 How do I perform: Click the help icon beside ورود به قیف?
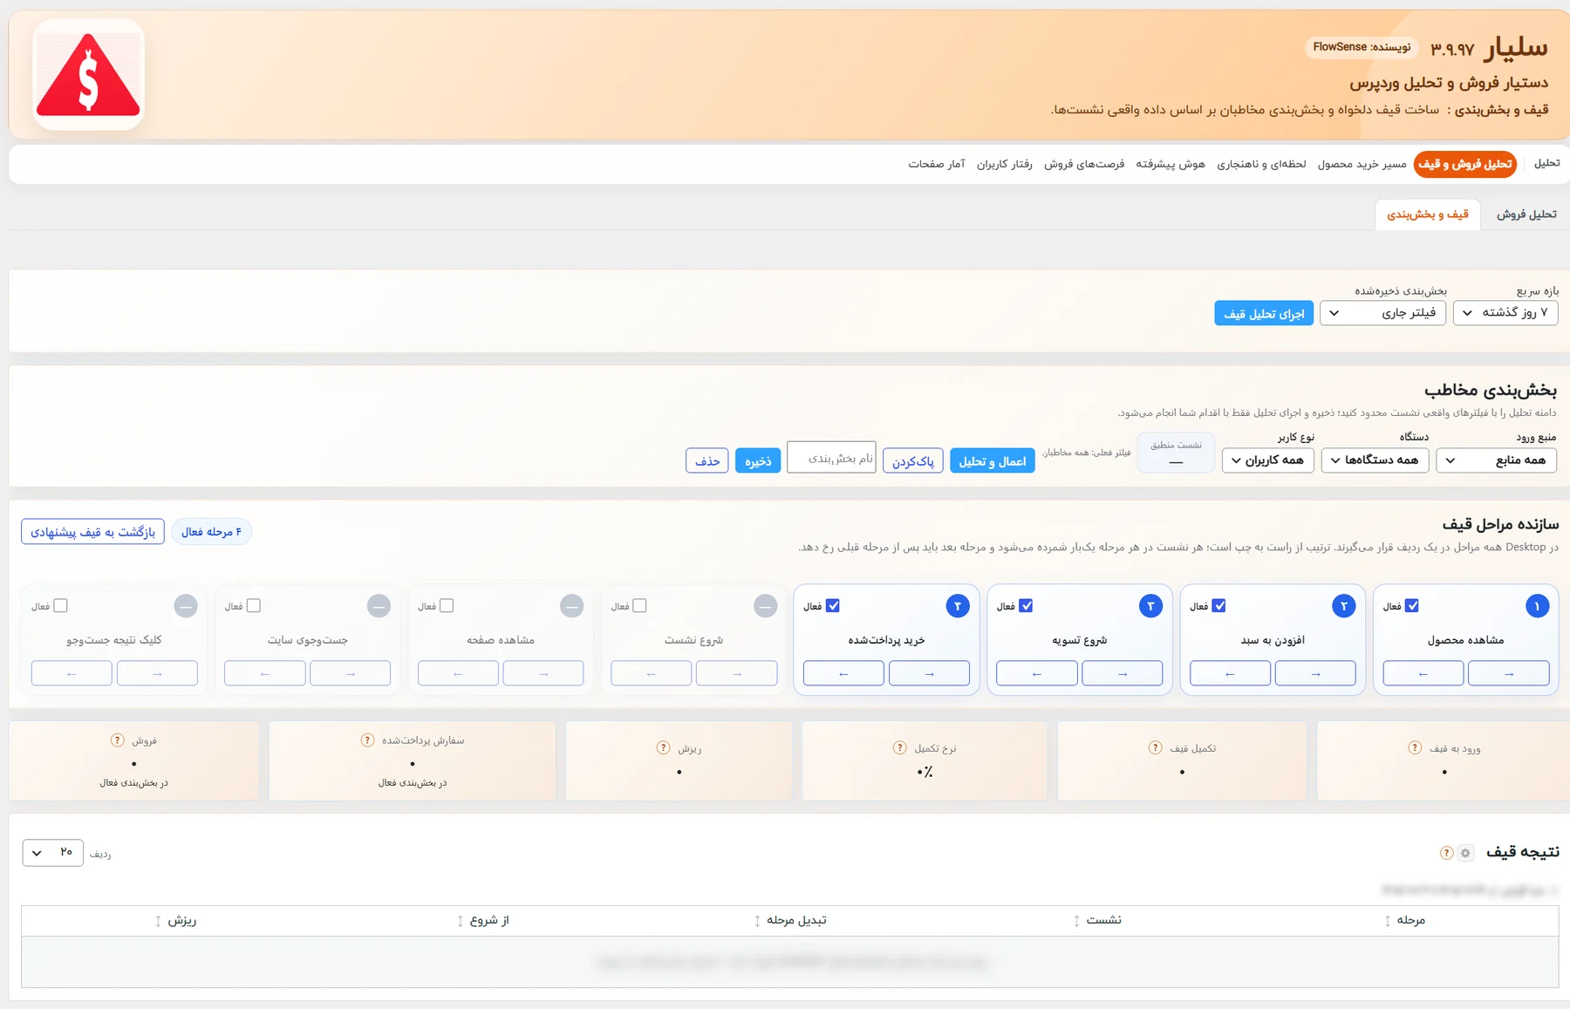[1415, 747]
